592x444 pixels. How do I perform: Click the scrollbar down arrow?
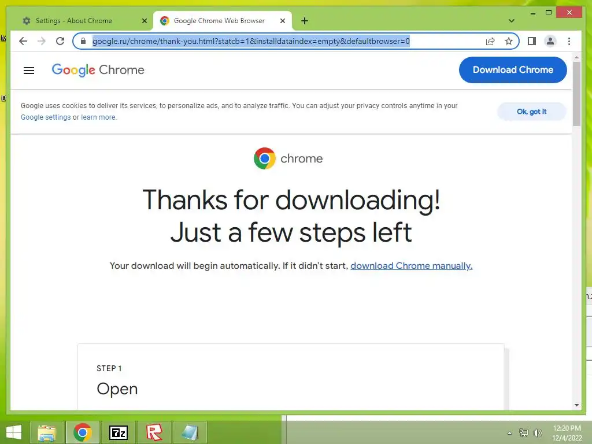coord(576,405)
